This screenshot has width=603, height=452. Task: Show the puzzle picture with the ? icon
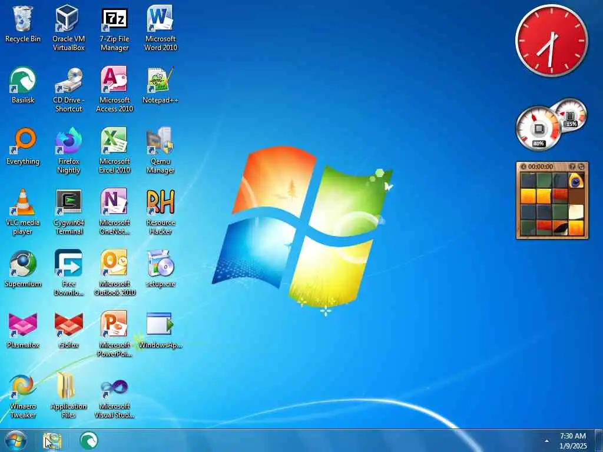tap(572, 167)
